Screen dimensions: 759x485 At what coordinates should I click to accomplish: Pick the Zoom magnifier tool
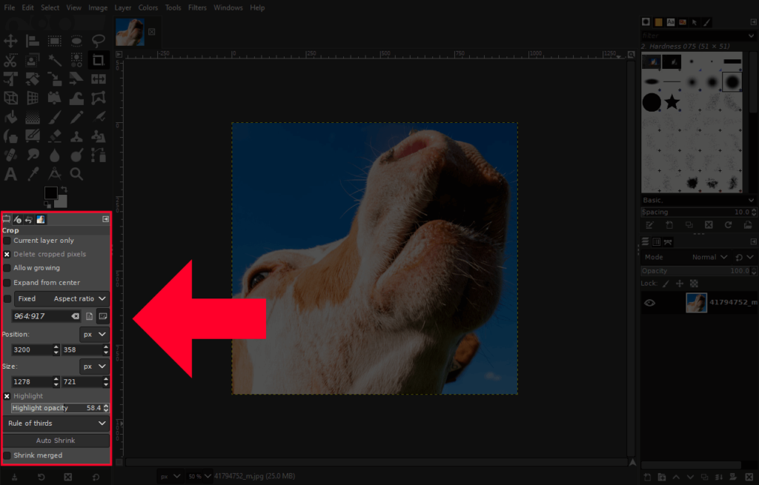pos(76,174)
